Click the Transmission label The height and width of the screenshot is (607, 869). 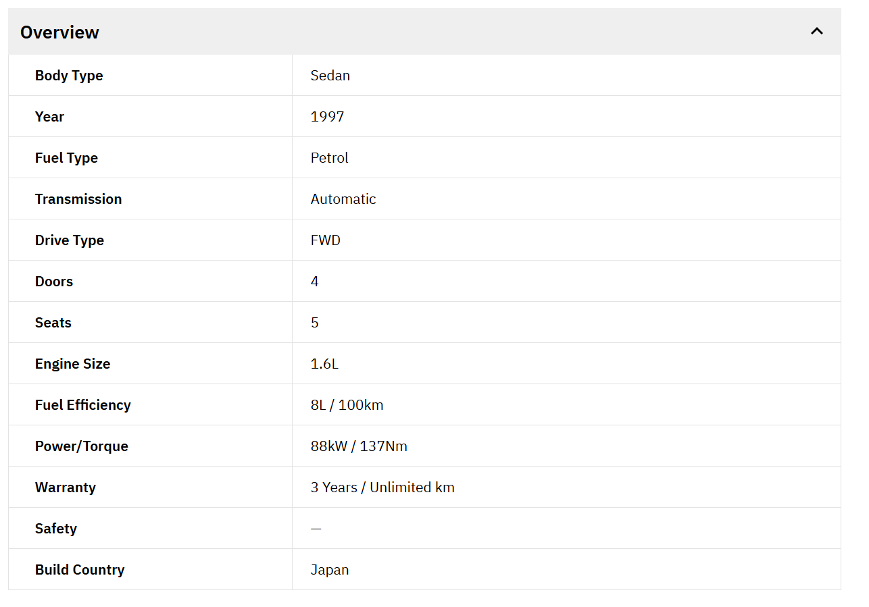click(78, 199)
